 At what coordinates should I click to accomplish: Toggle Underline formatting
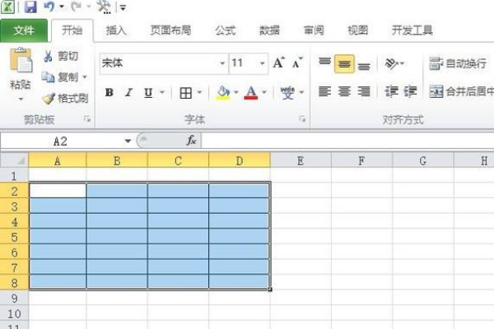pyautogui.click(x=148, y=93)
